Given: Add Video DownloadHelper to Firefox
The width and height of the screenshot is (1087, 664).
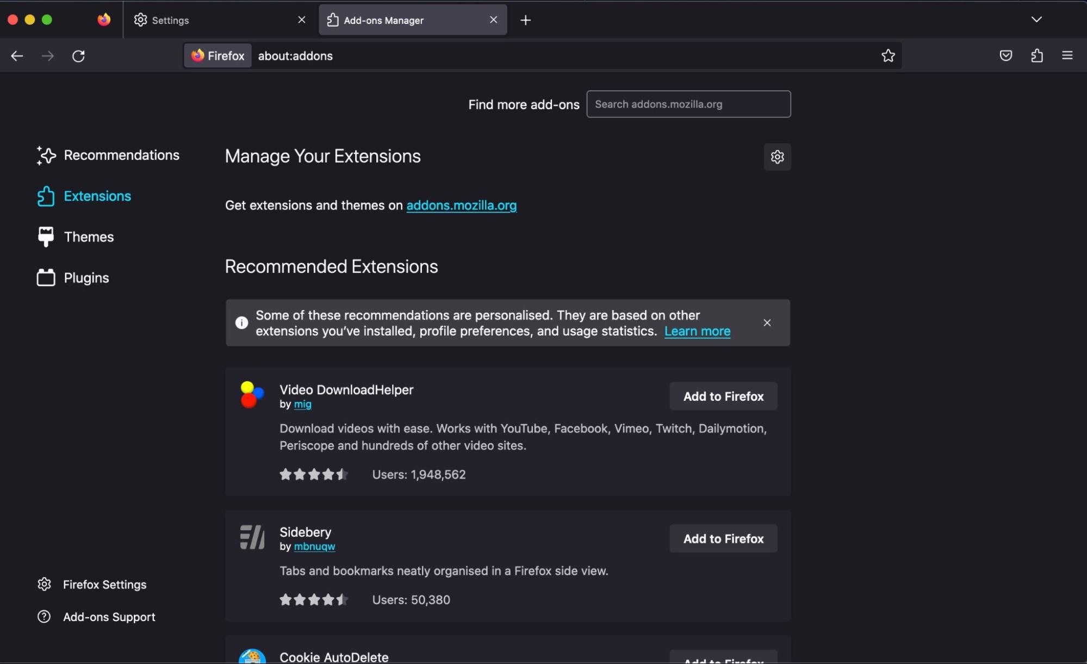Looking at the screenshot, I should point(723,396).
